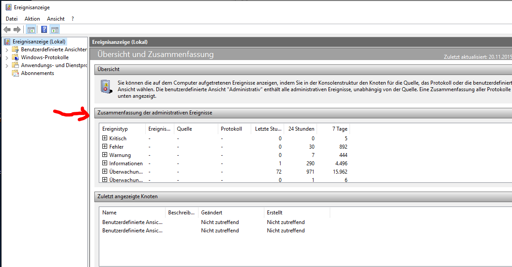Select Benutzerdefinierte Ansichten tree label
The height and width of the screenshot is (267, 512).
click(x=54, y=50)
